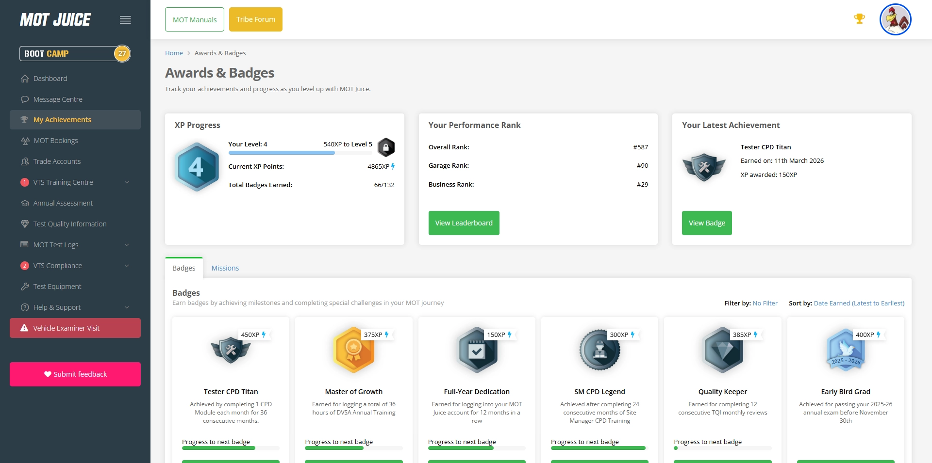Open Message Centre from the sidebar
The image size is (932, 463).
click(58, 99)
